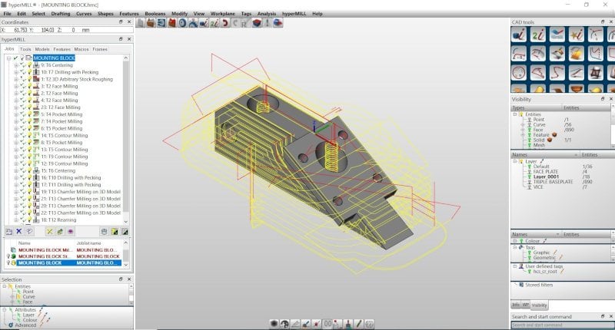
Task: Select Layer_0001 in the layer list
Action: [546, 177]
